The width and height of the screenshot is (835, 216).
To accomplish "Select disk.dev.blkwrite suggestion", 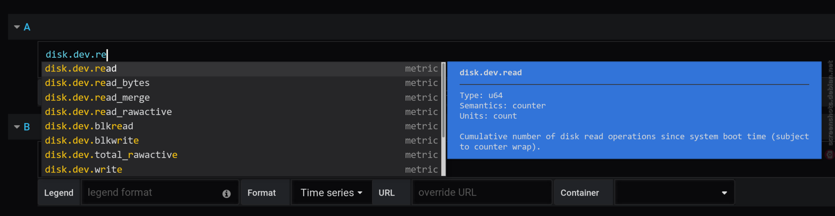I will point(242,141).
